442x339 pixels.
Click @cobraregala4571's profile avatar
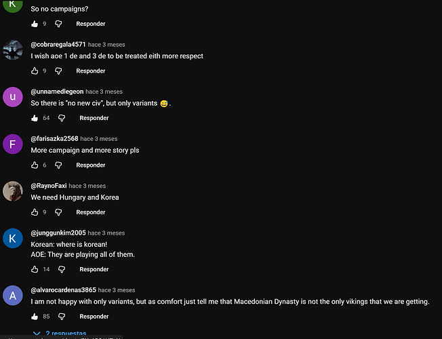pyautogui.click(x=13, y=50)
